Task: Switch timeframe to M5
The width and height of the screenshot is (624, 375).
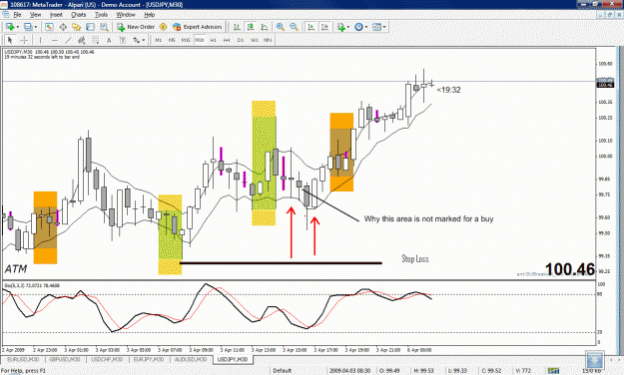Action: (x=172, y=40)
